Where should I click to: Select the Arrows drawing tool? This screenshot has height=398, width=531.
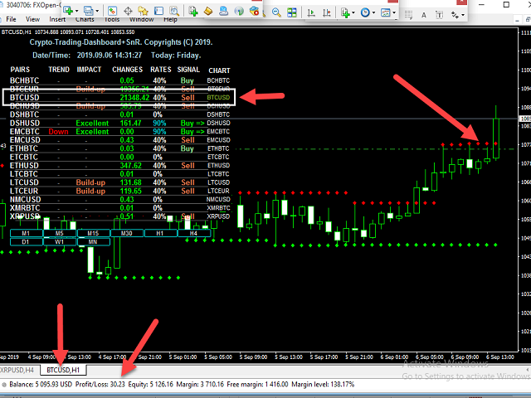tap(455, 15)
